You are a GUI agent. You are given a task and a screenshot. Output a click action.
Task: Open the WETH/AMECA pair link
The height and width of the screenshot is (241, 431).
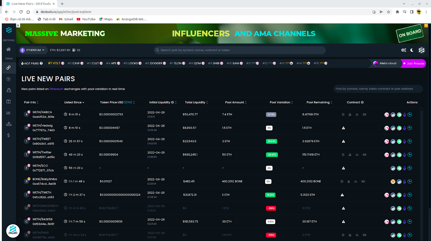(x=42, y=112)
